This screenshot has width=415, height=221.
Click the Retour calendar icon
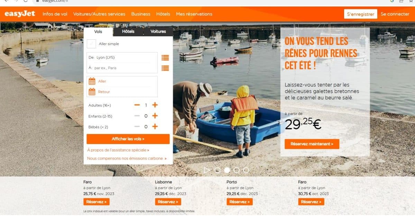pos(92,92)
